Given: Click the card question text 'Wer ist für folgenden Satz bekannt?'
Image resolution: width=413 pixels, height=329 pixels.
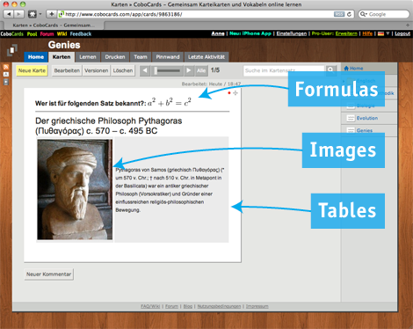Looking at the screenshot, I should (91, 104).
